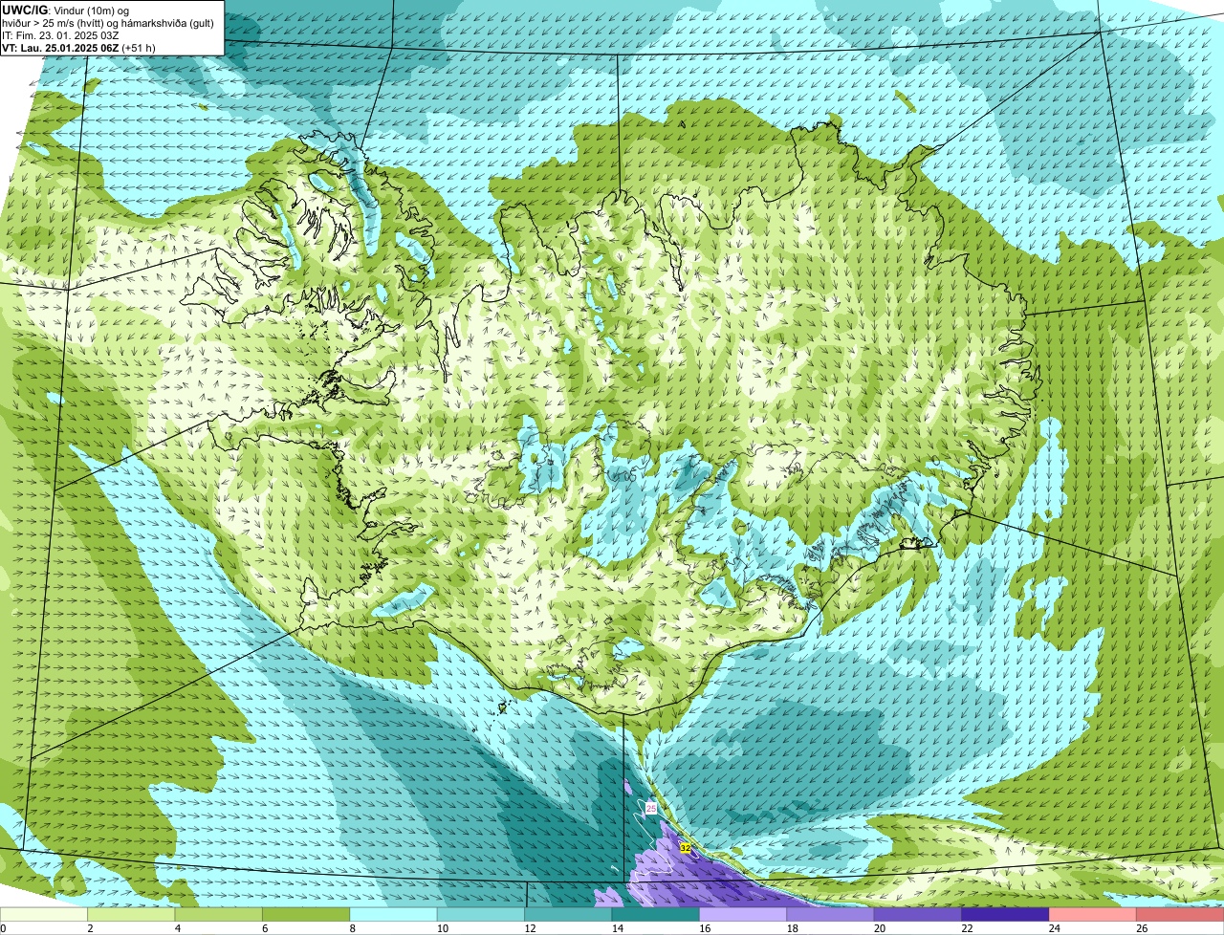This screenshot has height=935, width=1224.
Task: Select the legend swatch between 4 and 6
Action: pos(219,914)
